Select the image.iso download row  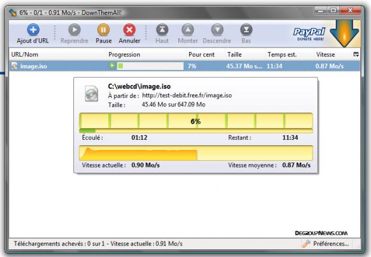tap(54, 66)
